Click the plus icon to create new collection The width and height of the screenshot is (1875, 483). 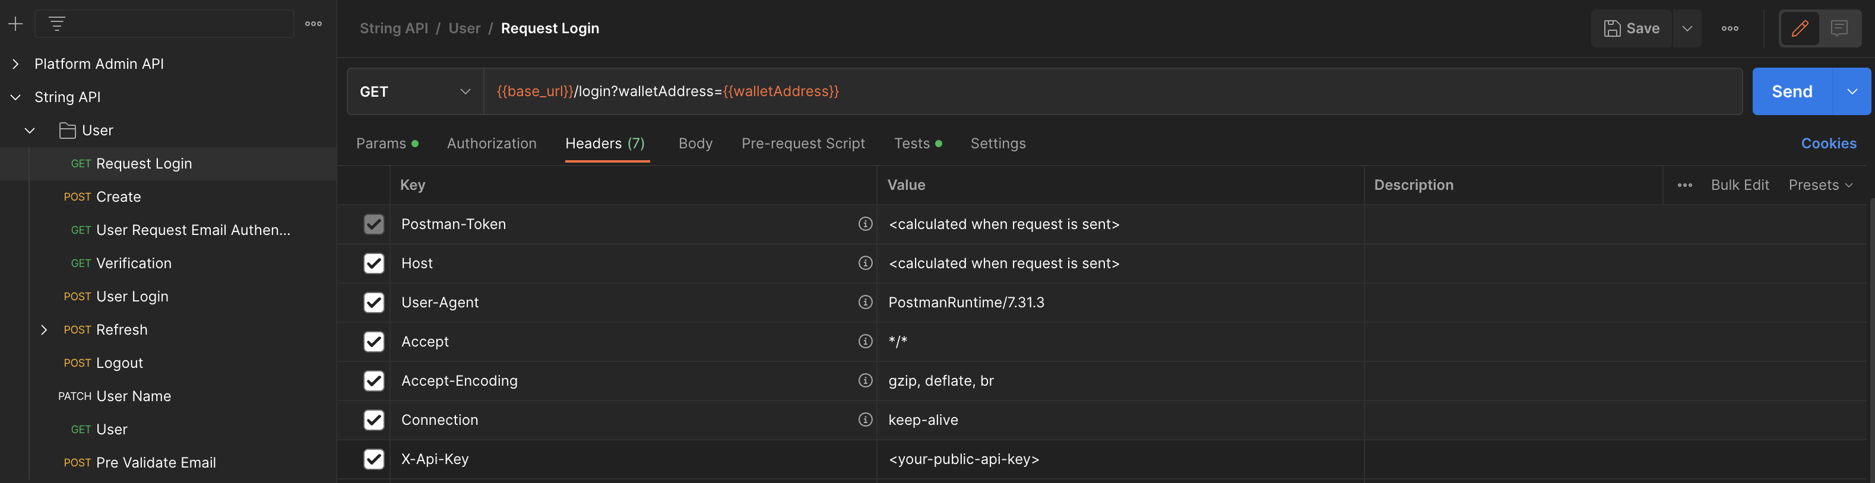(15, 24)
